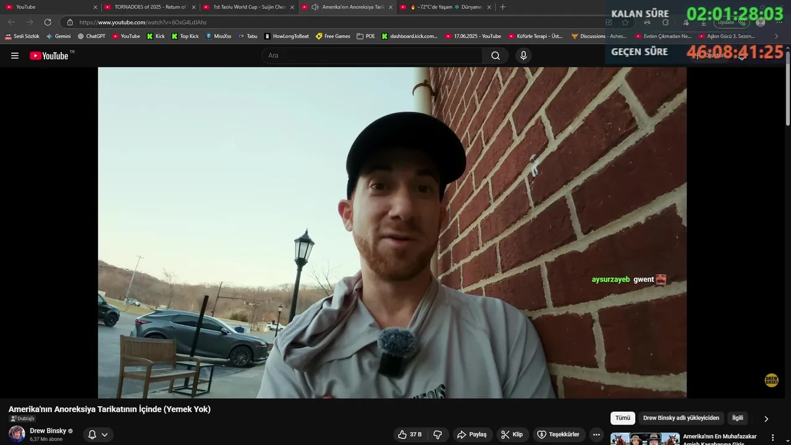The width and height of the screenshot is (791, 445).
Task: Mute the Amerika'nın Anoreksiya tab audio icon
Action: [x=315, y=7]
